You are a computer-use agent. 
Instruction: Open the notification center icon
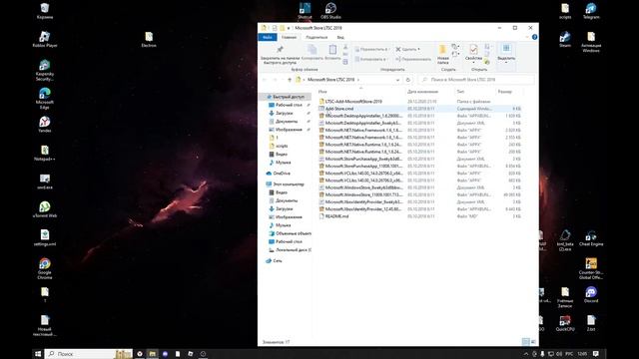[x=595, y=354]
